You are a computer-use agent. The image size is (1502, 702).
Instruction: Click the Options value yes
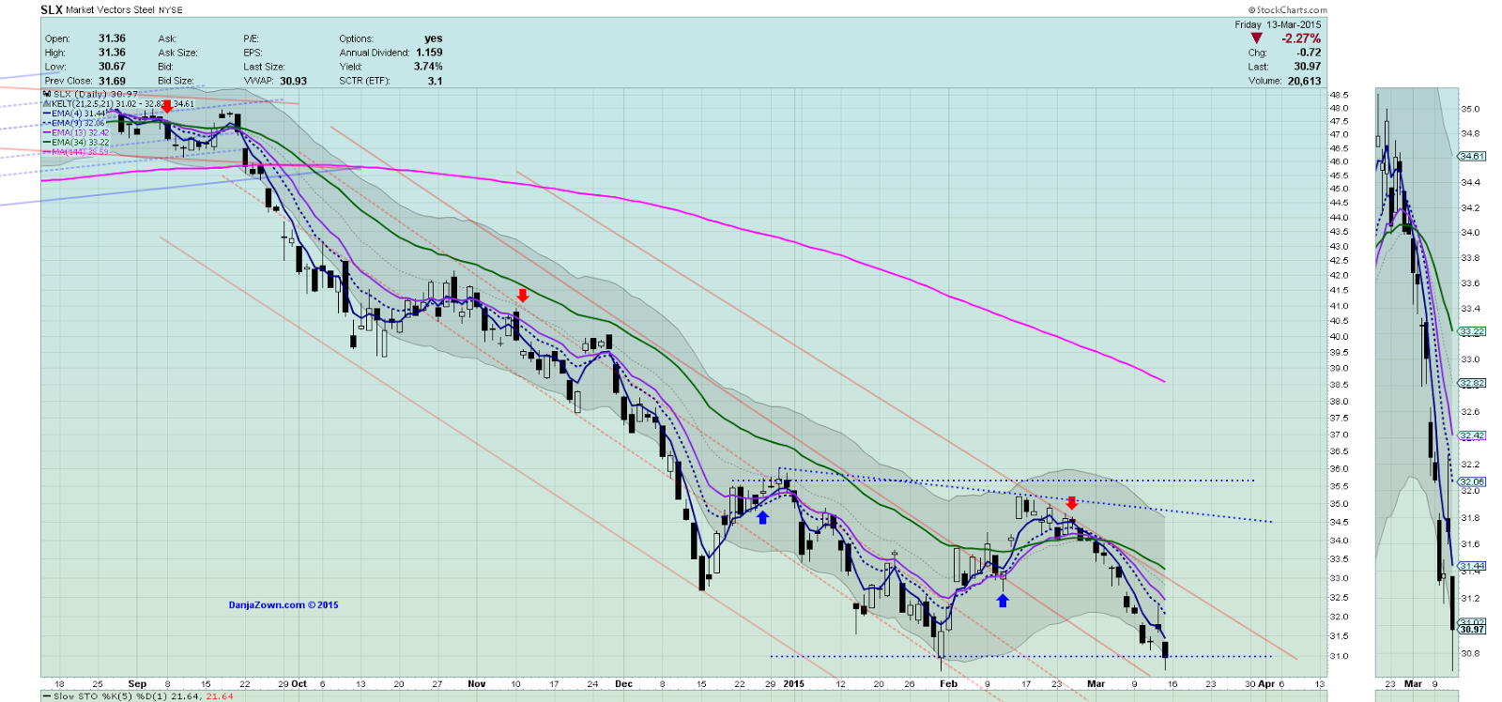click(x=433, y=38)
